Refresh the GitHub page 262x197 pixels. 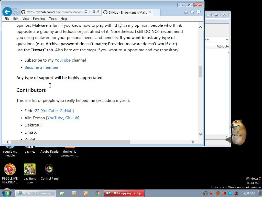click(98, 12)
